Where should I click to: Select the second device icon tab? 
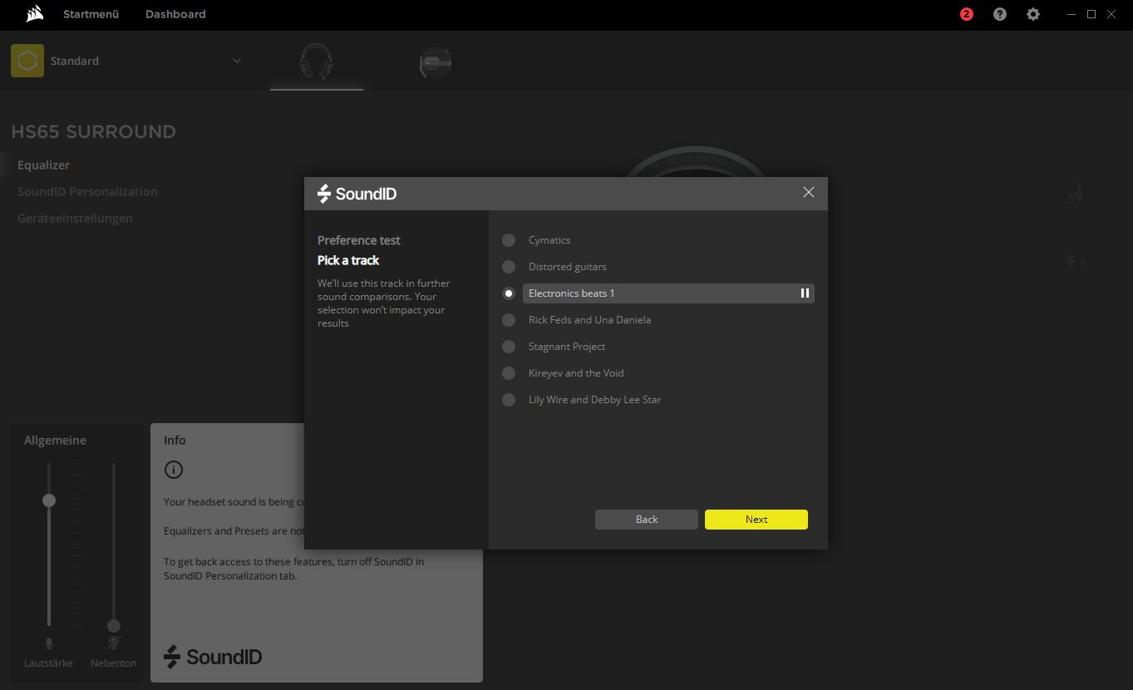click(436, 62)
